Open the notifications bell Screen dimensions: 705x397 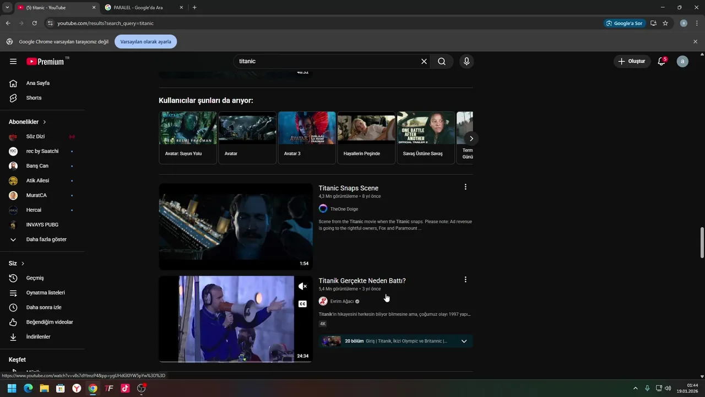[661, 61]
